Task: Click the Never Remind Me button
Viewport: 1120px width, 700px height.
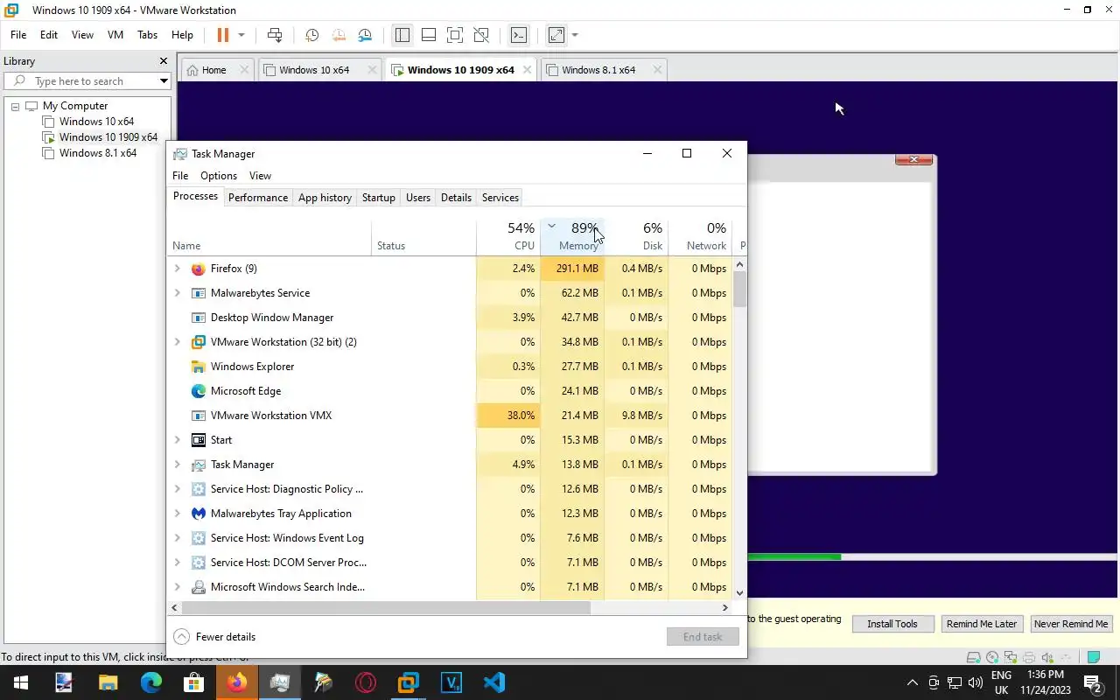Action: [1071, 624]
